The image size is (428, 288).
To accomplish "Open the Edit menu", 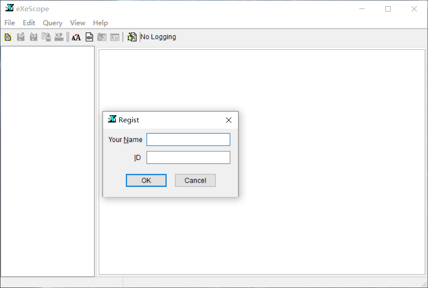I will pos(29,23).
